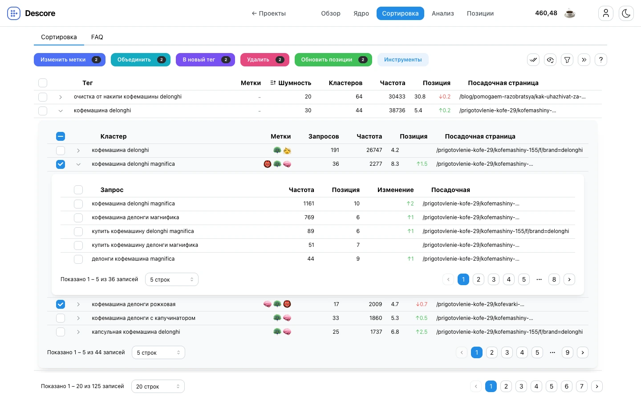Image resolution: width=641 pixels, height=401 pixels.
Task: Go to next page of the 44 cluster records
Action: pos(583,352)
